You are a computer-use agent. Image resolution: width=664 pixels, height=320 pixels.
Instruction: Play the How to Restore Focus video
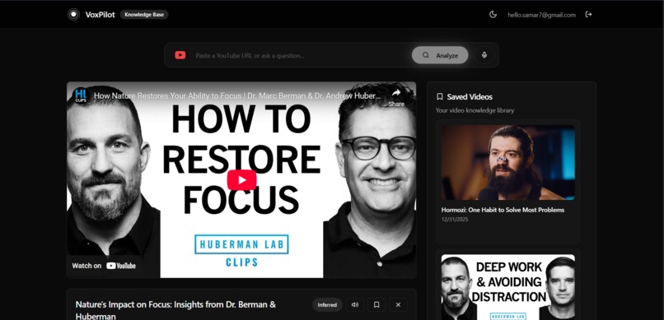tap(241, 179)
